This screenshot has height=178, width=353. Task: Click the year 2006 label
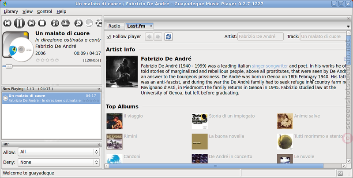coord(40,53)
